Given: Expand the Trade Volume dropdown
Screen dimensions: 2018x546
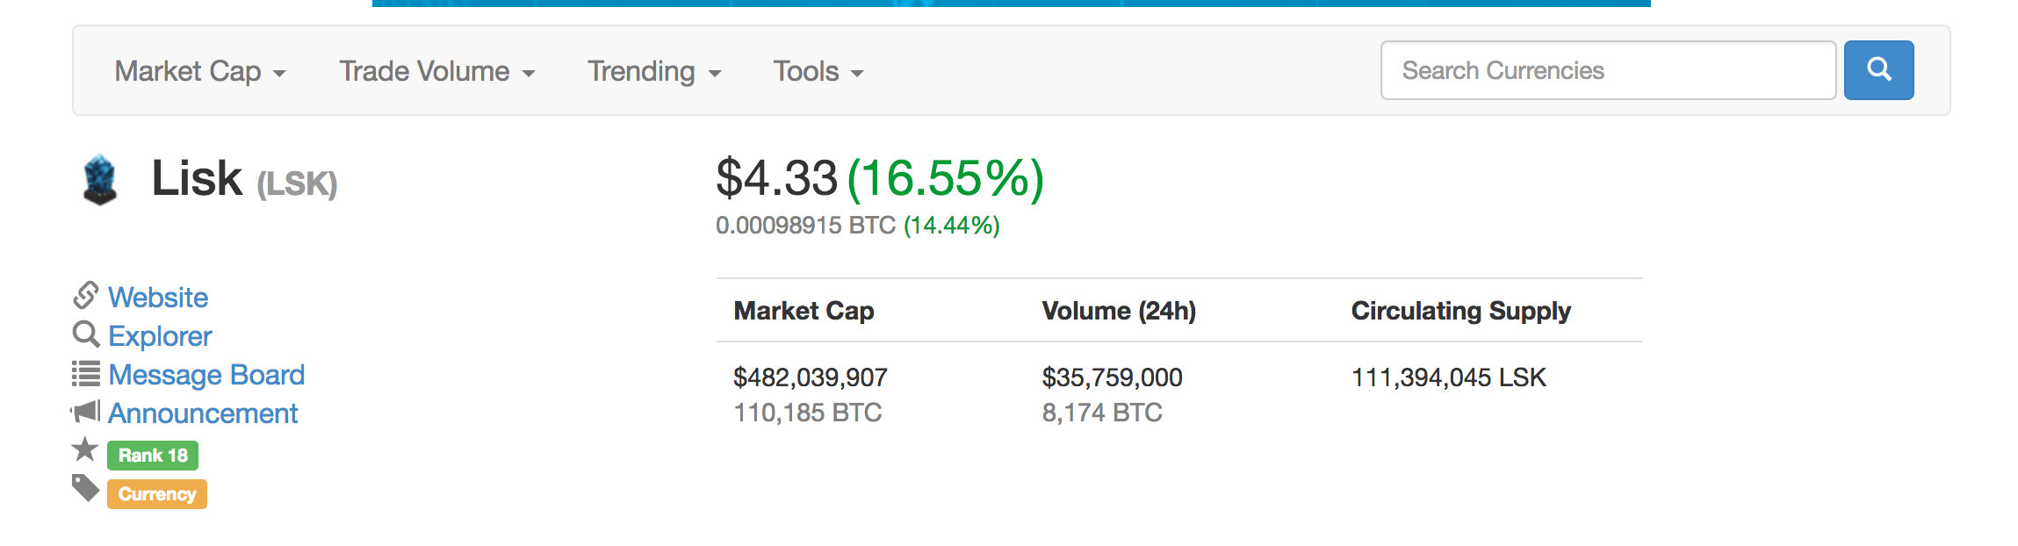Looking at the screenshot, I should click(437, 71).
